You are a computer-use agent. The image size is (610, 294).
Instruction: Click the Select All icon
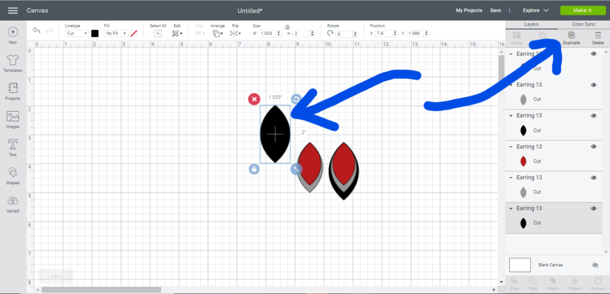pyautogui.click(x=158, y=33)
